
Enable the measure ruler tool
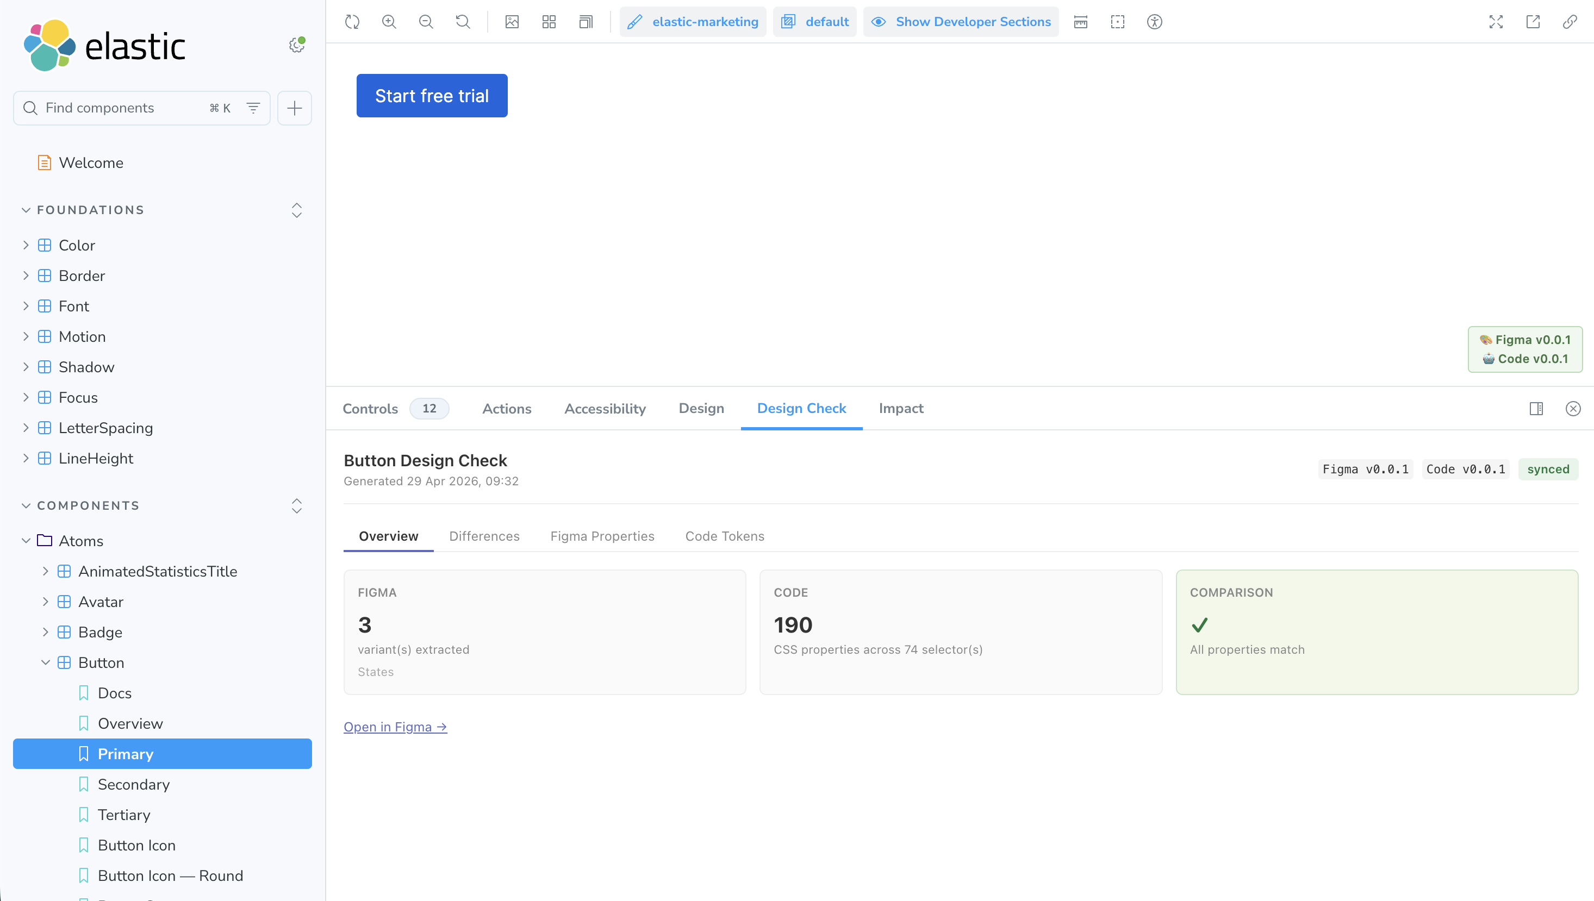[x=1081, y=22]
